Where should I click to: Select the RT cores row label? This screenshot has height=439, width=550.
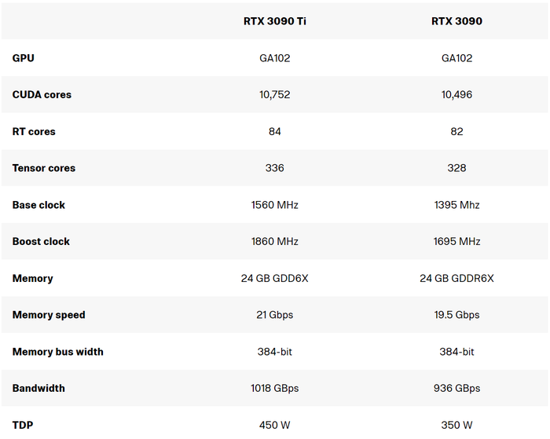pyautogui.click(x=34, y=131)
